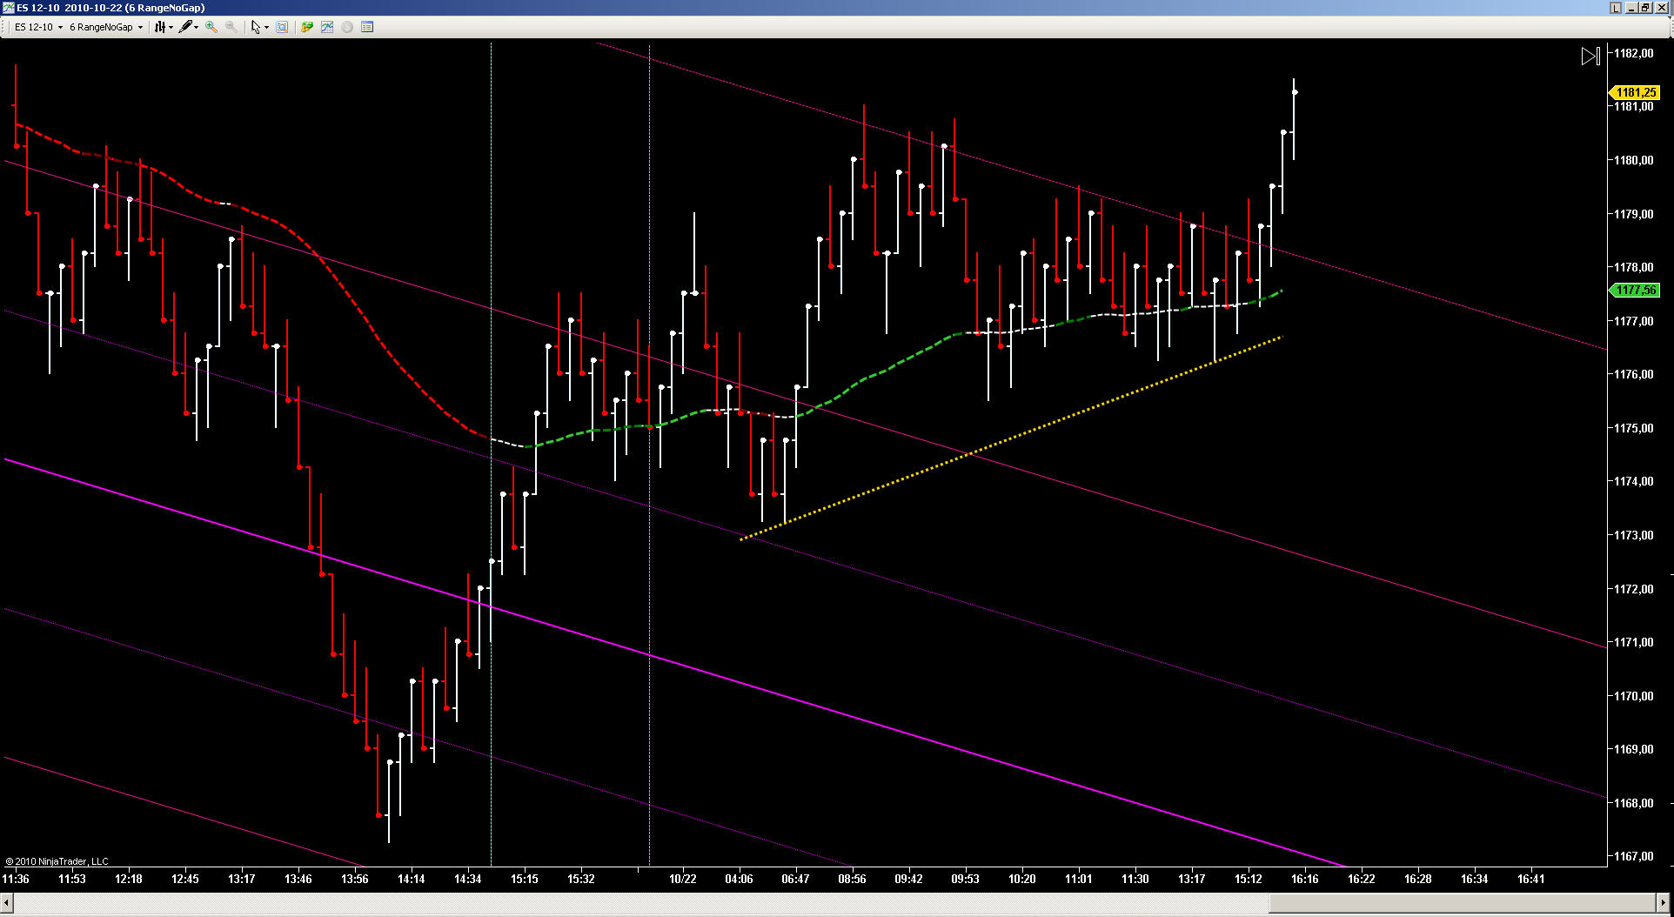Click the greyed round toolbar icon

[x=347, y=27]
